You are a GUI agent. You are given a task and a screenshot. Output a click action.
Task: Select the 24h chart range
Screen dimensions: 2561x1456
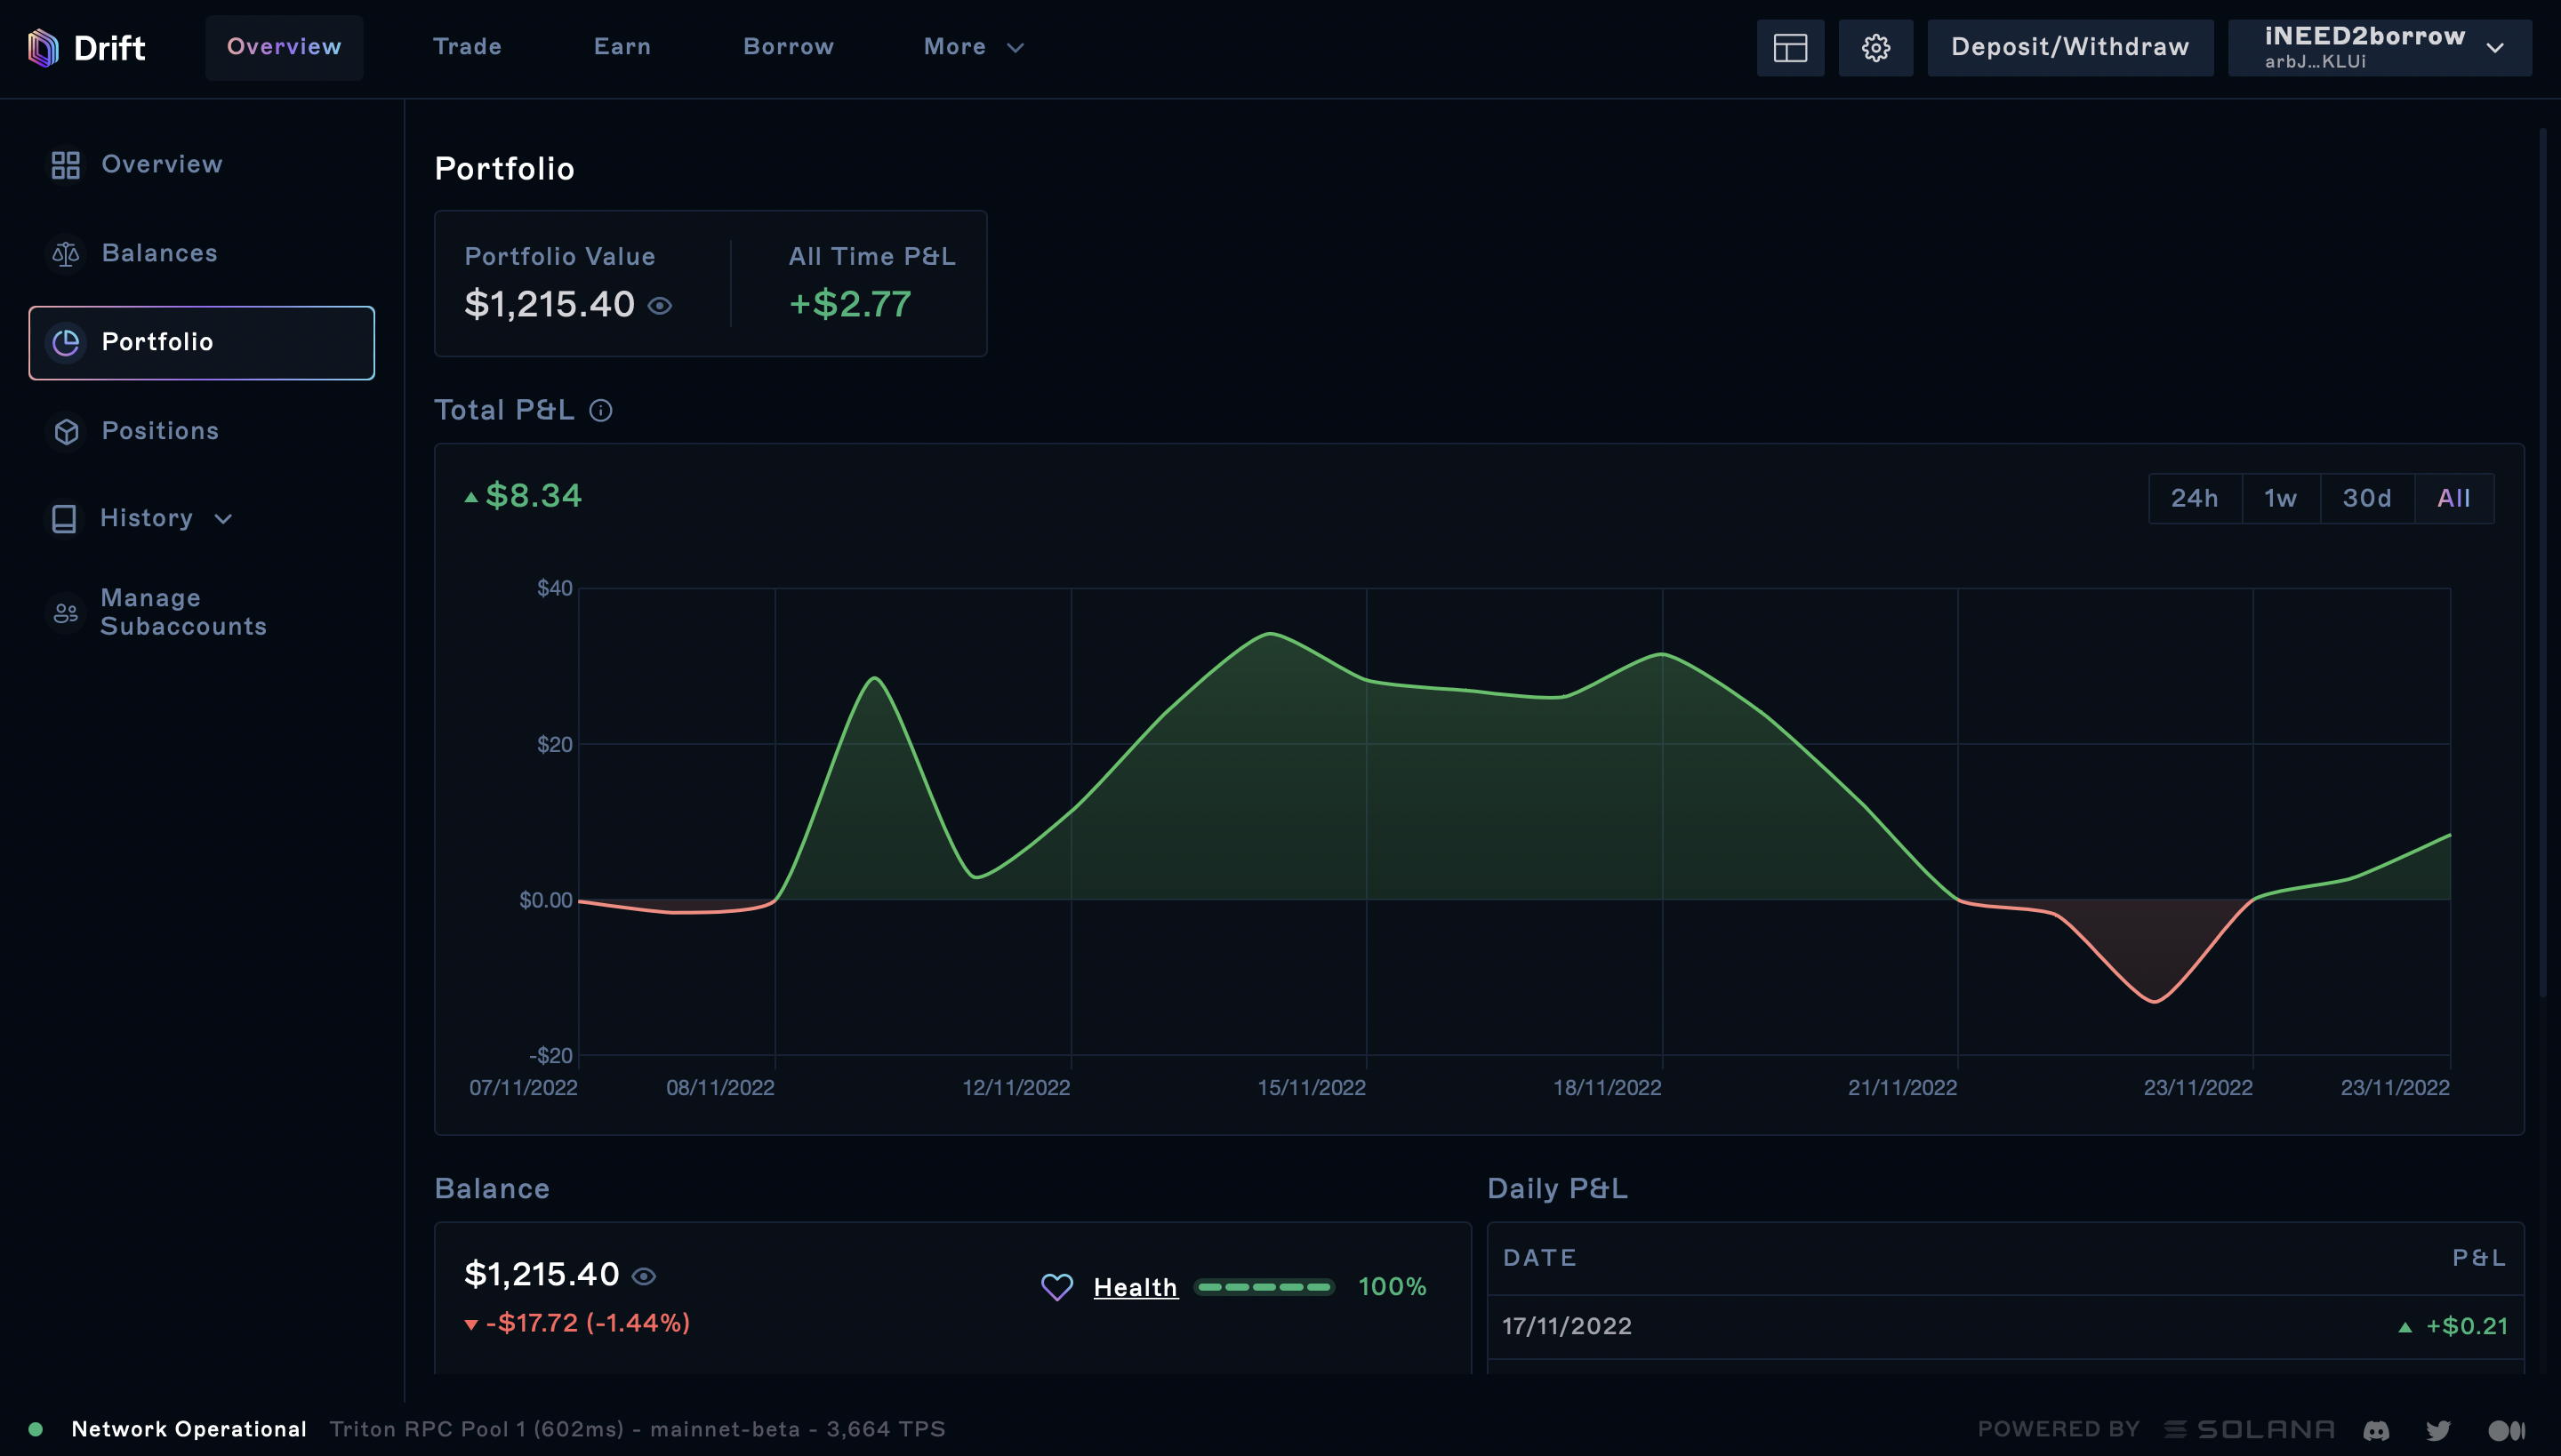point(2194,498)
